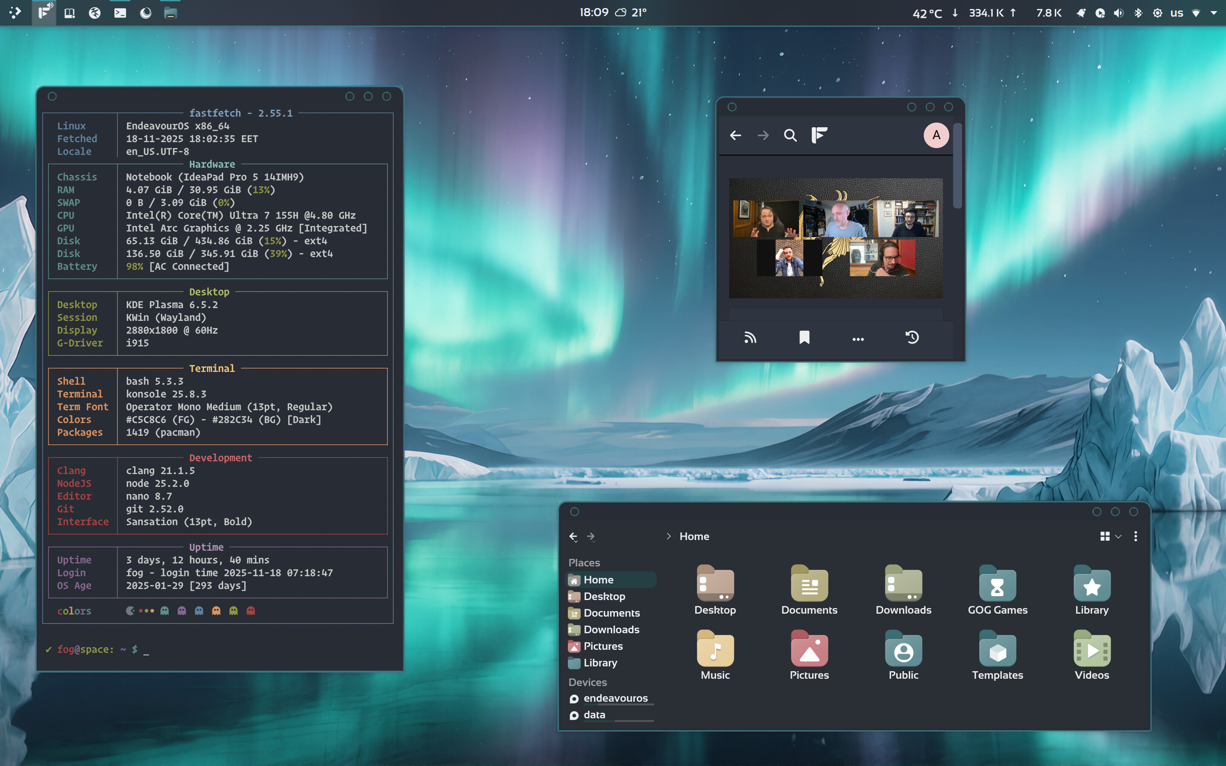This screenshot has width=1226, height=766.
Task: Click the search magnifier in the Floatplane window
Action: (790, 135)
